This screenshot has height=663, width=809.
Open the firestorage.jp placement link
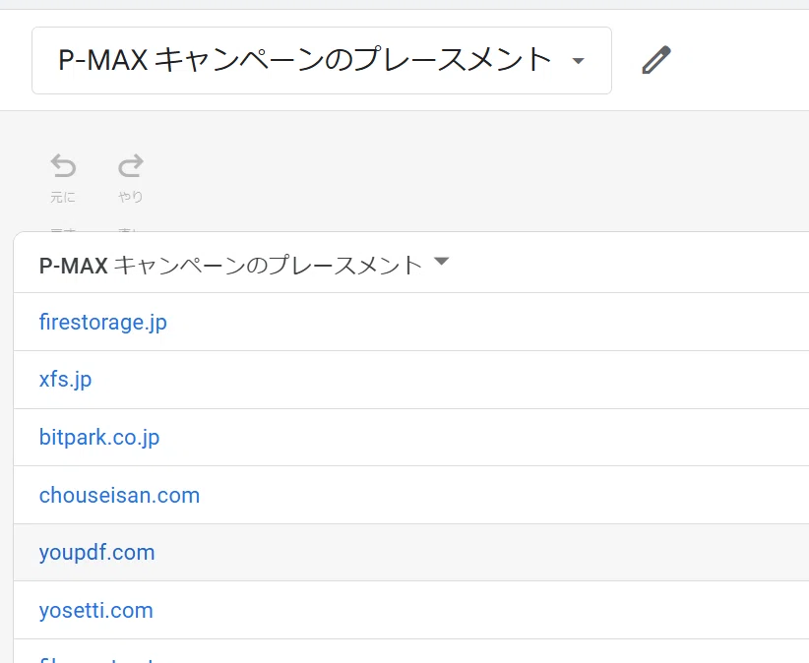[x=103, y=323]
